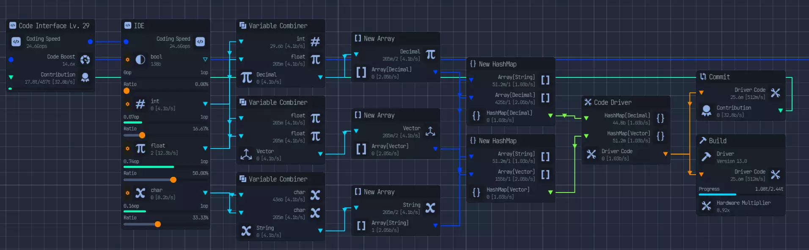This screenshot has width=809, height=250.
Task: Click the Array[Vector] bracket icon in New HashMap
Action: pyautogui.click(x=545, y=174)
